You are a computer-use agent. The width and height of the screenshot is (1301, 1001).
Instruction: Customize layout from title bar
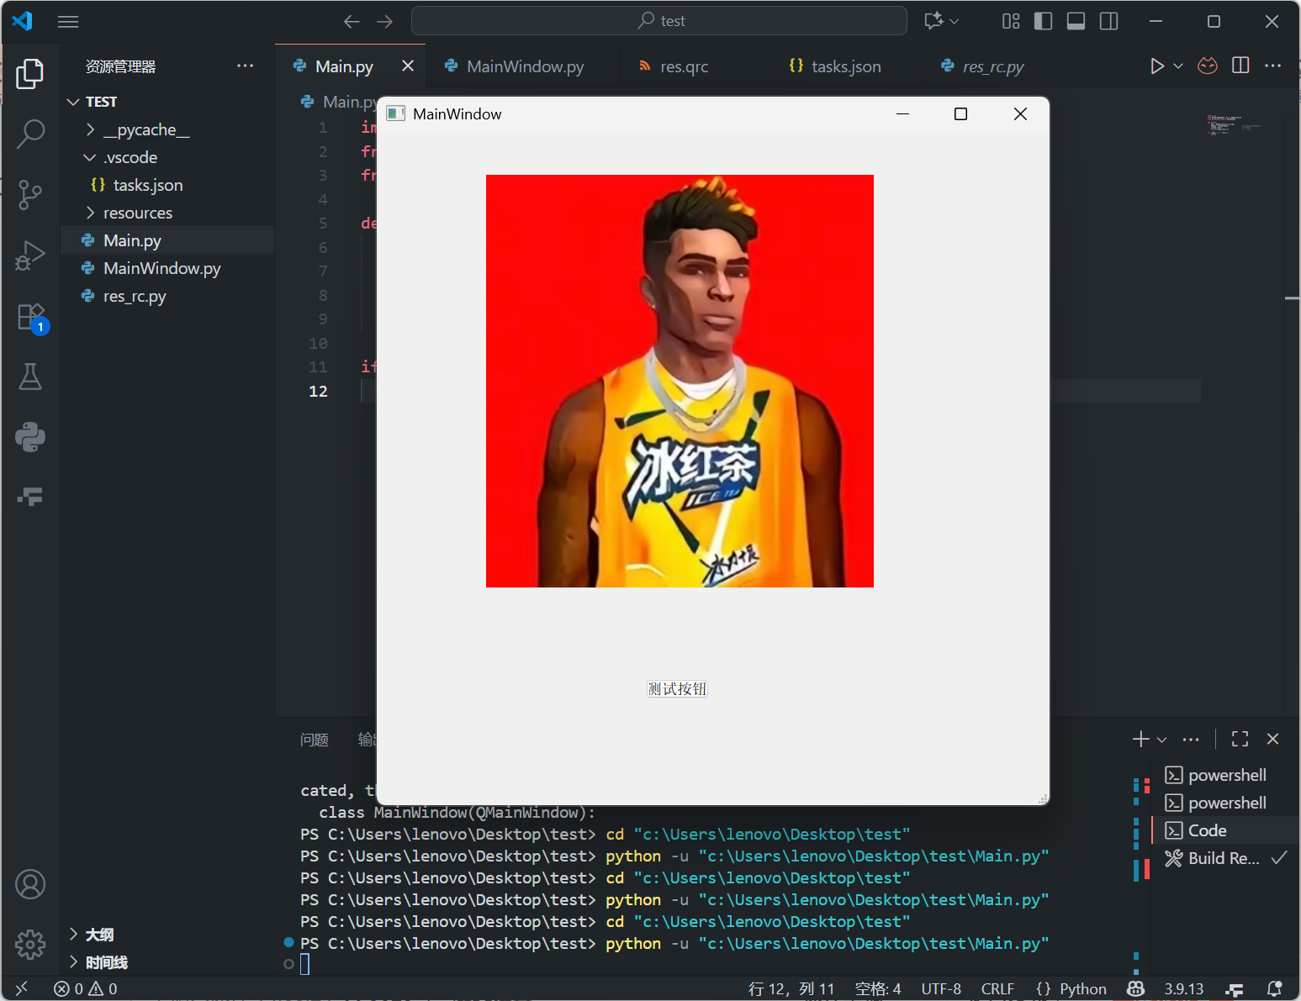point(1011,21)
